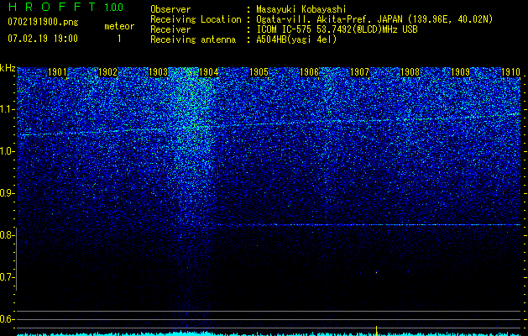Viewport: 528px width, 336px height.
Task: Click the 1.0 kHz axis label
Action: (8, 151)
